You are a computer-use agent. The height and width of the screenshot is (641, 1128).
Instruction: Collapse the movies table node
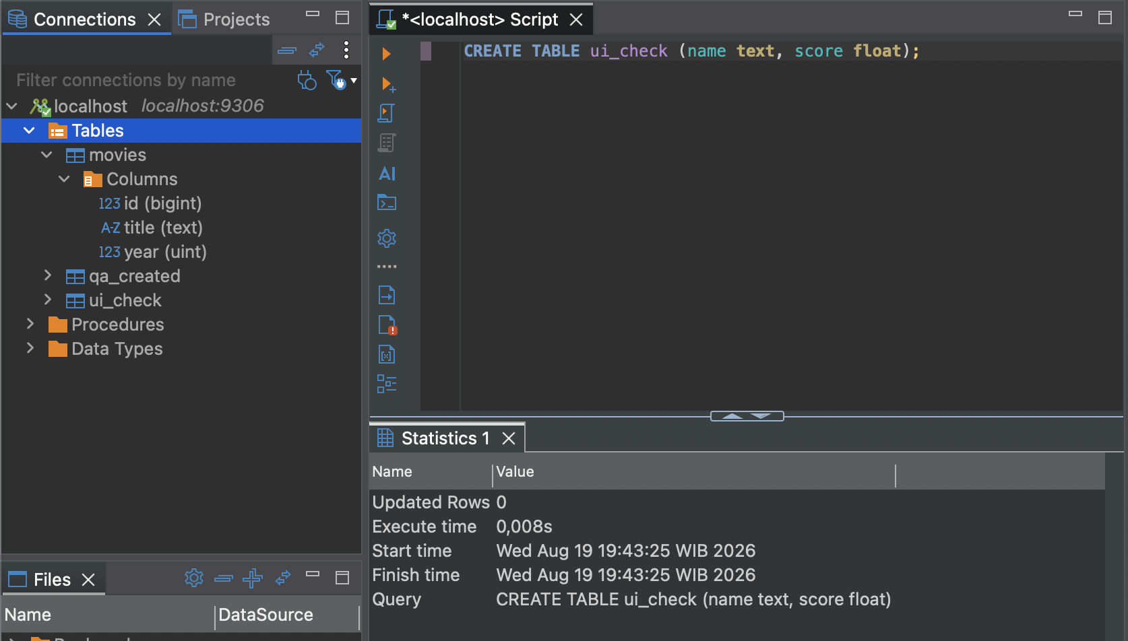pyautogui.click(x=46, y=155)
